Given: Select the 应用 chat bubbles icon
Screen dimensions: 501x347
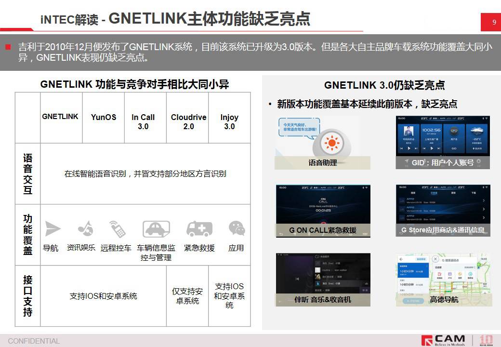Looking at the screenshot, I should (237, 228).
